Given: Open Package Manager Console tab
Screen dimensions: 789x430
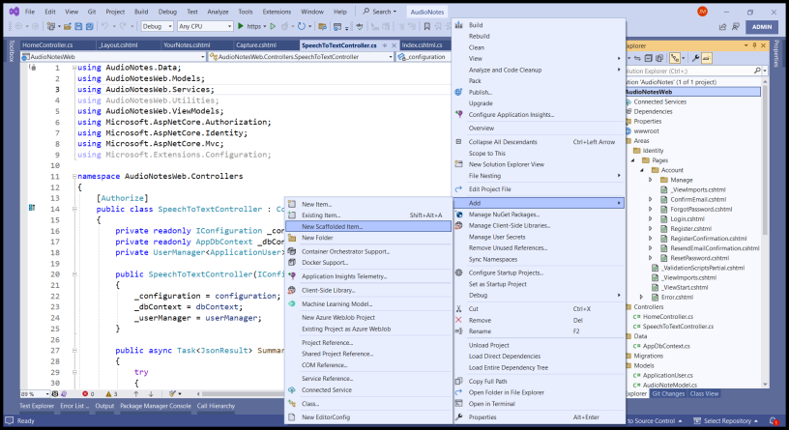Looking at the screenshot, I should [x=156, y=406].
